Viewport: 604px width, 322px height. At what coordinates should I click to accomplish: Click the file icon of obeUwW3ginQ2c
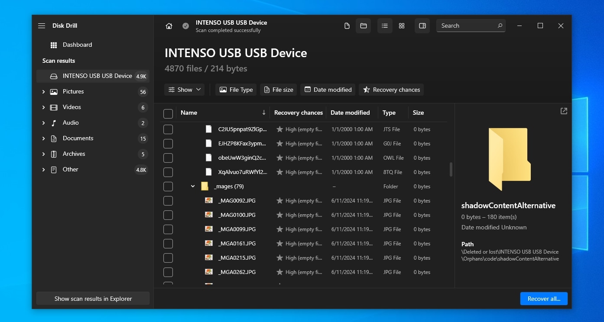[209, 158]
